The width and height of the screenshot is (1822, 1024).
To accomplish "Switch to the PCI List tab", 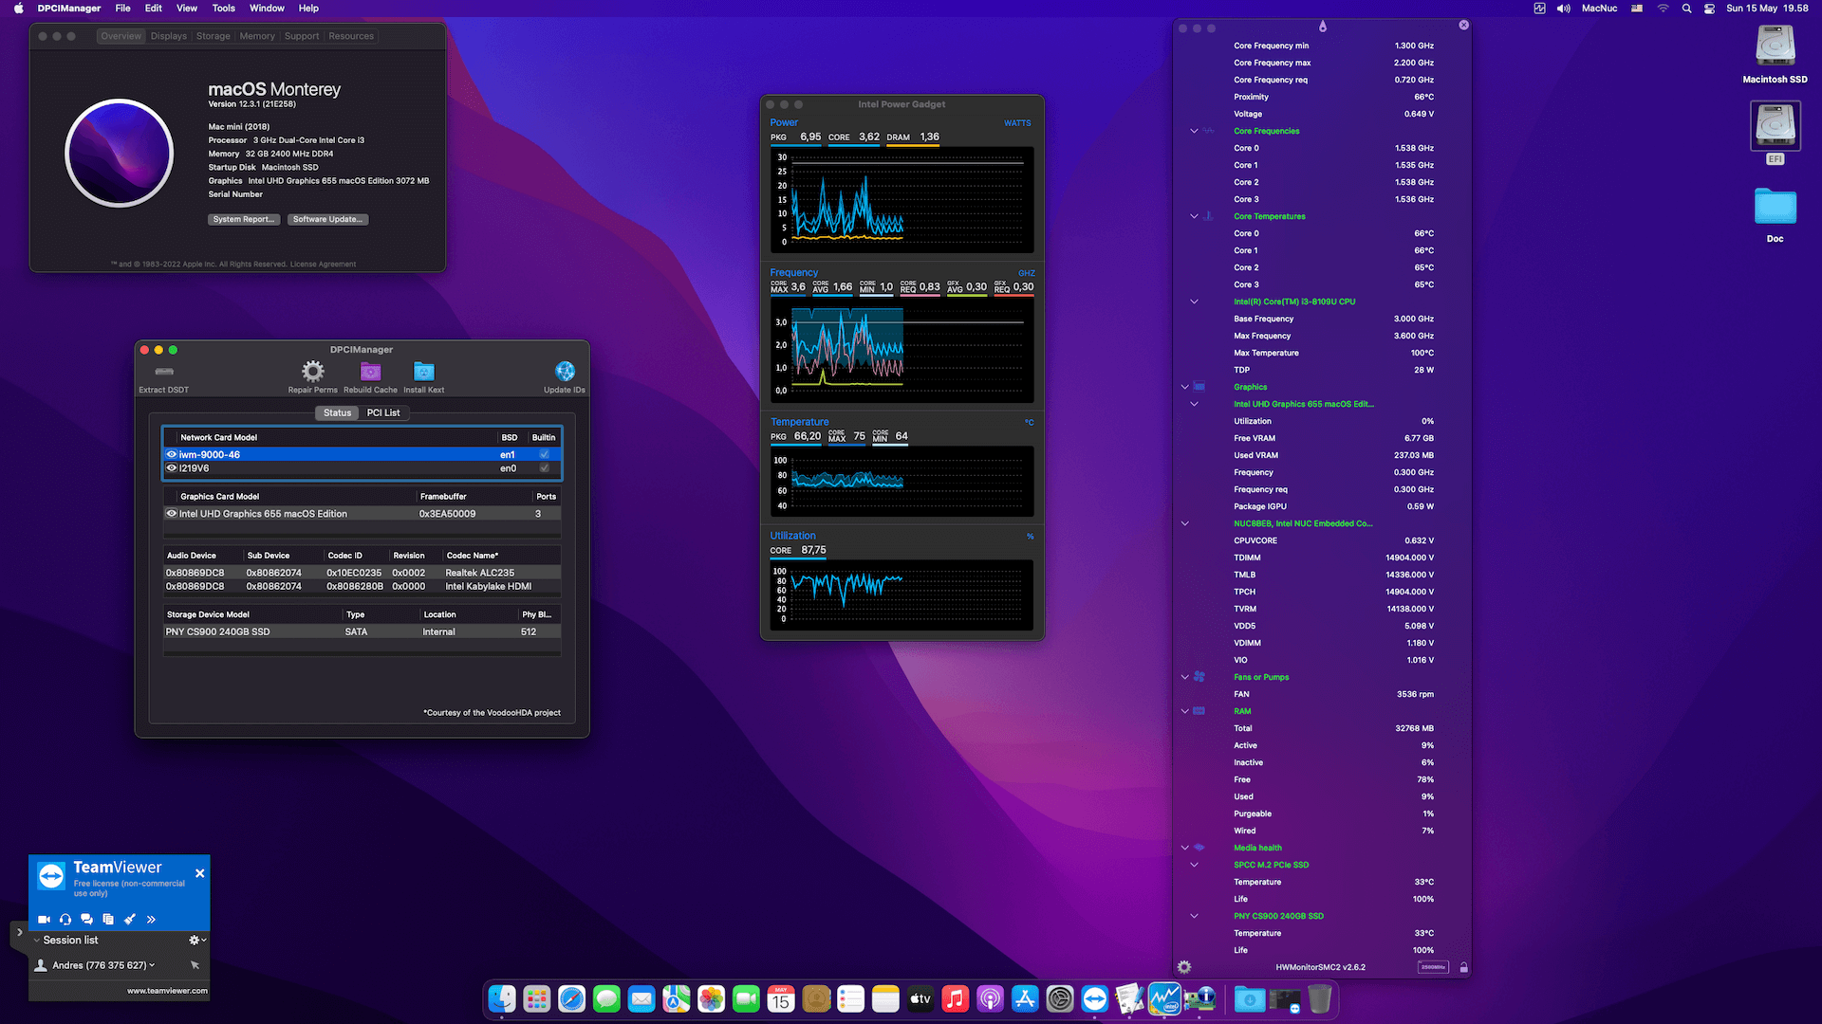I will pyautogui.click(x=383, y=412).
